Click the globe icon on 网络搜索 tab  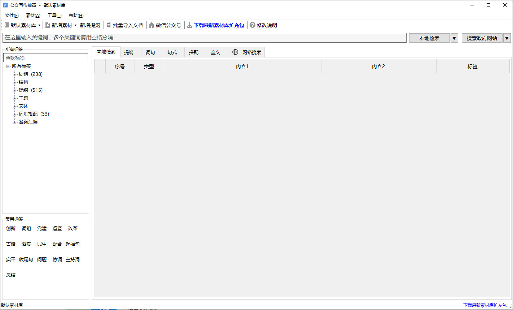[235, 52]
